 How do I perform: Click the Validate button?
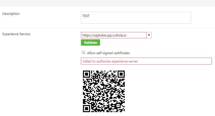point(90,42)
